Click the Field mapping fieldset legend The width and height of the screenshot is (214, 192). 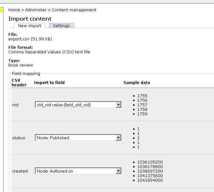(26, 74)
